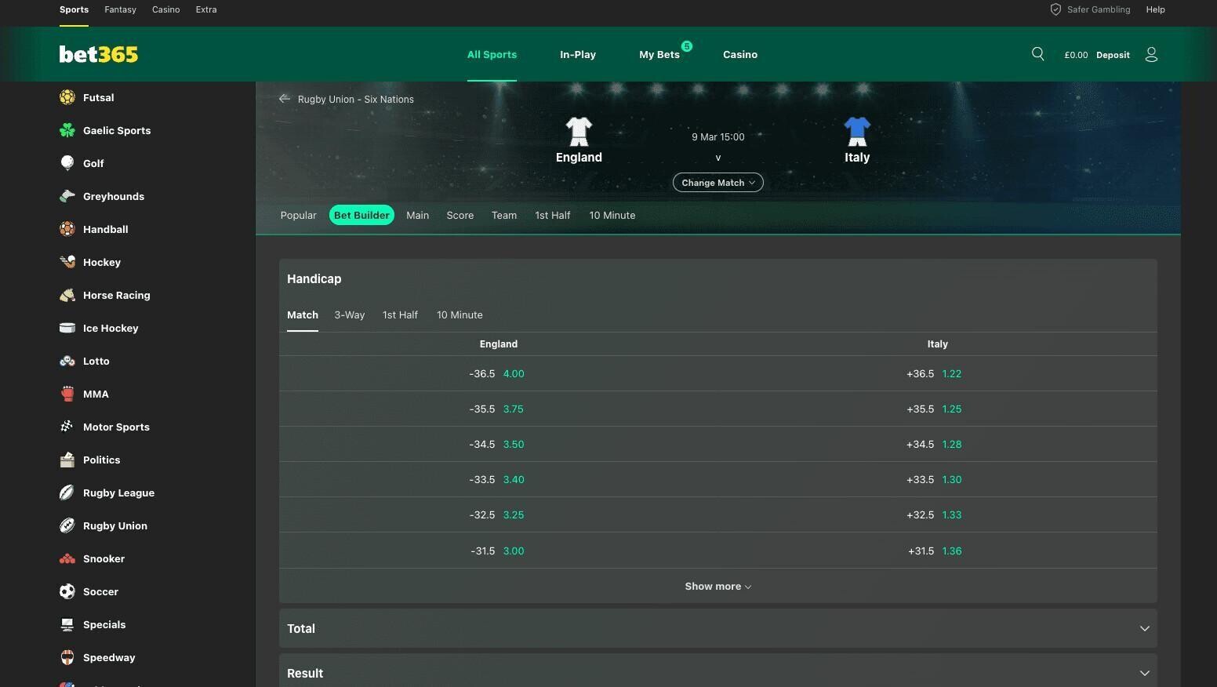Switch to 10 Minute handicap sub-tab
Image resolution: width=1217 pixels, height=687 pixels.
pos(460,314)
